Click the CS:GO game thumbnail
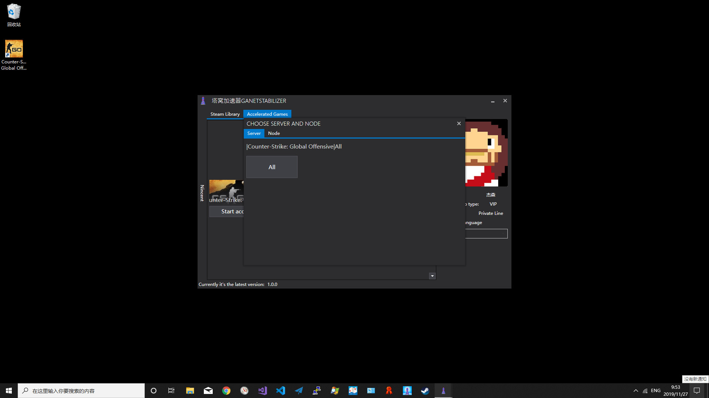The height and width of the screenshot is (398, 709). click(x=226, y=191)
